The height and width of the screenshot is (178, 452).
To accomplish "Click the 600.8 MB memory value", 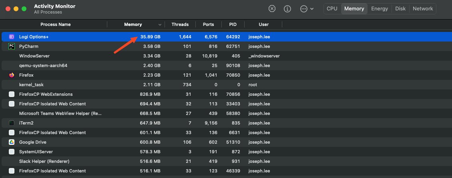I will click(150, 142).
